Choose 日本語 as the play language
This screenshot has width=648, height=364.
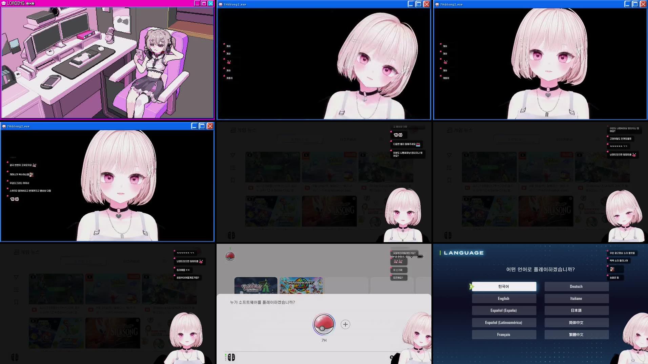click(576, 310)
